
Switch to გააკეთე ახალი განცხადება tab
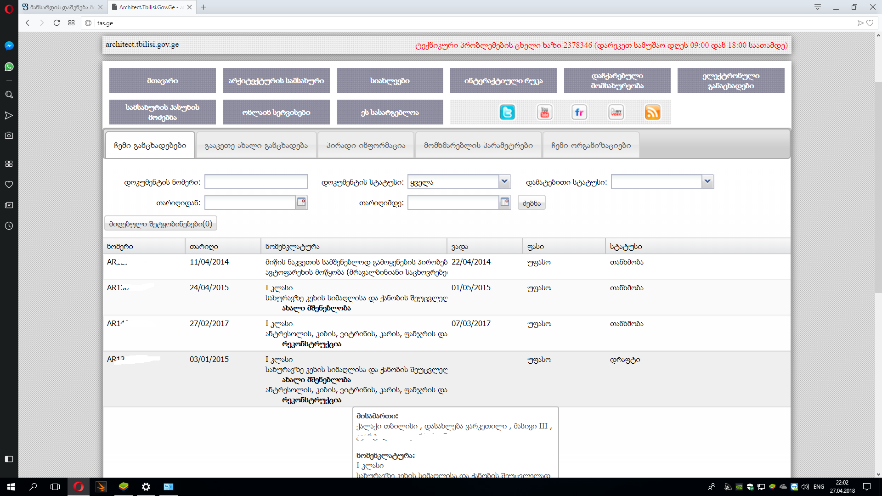(256, 146)
